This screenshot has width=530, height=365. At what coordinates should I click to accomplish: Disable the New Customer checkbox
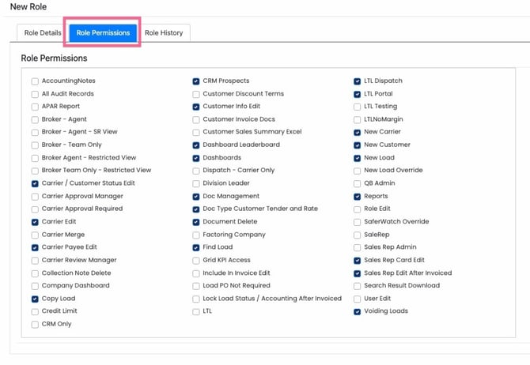(358, 145)
